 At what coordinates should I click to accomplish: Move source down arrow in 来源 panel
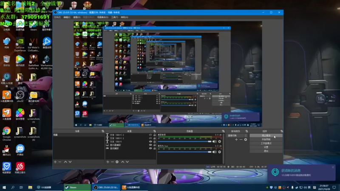point(127,162)
